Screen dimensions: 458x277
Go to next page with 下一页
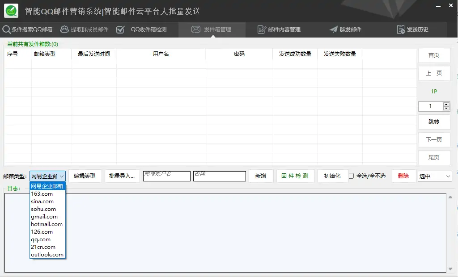point(434,139)
